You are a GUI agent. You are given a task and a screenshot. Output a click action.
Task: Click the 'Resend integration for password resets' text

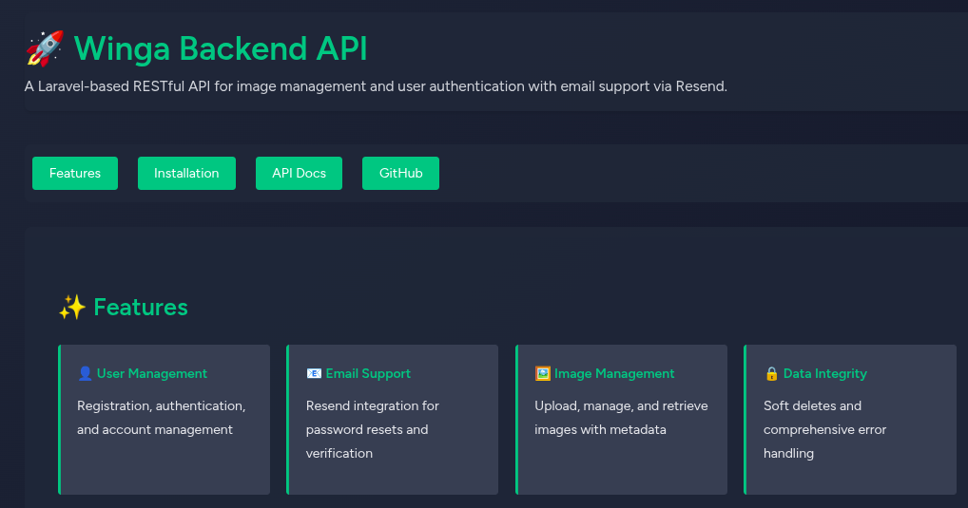[372, 429]
